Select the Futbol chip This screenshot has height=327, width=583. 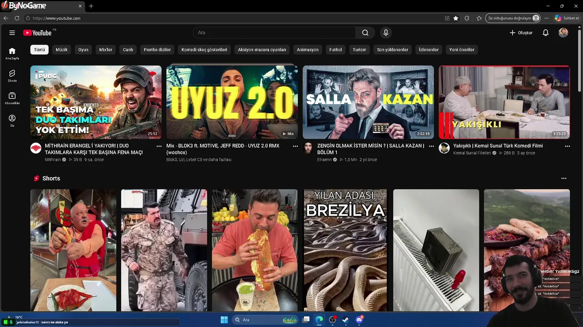[336, 50]
